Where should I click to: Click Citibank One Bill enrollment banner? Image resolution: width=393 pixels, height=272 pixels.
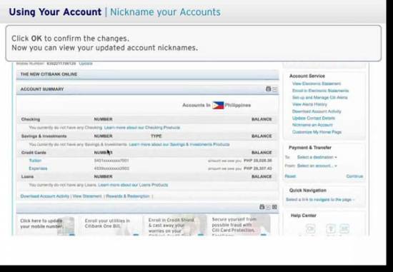tap(111, 225)
